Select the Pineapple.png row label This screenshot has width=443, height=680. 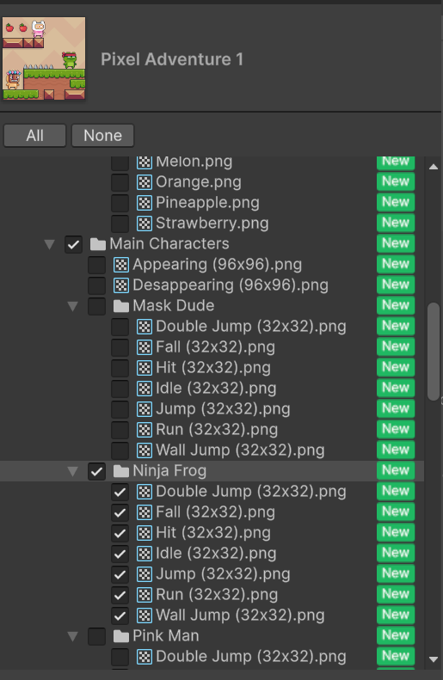click(x=207, y=203)
